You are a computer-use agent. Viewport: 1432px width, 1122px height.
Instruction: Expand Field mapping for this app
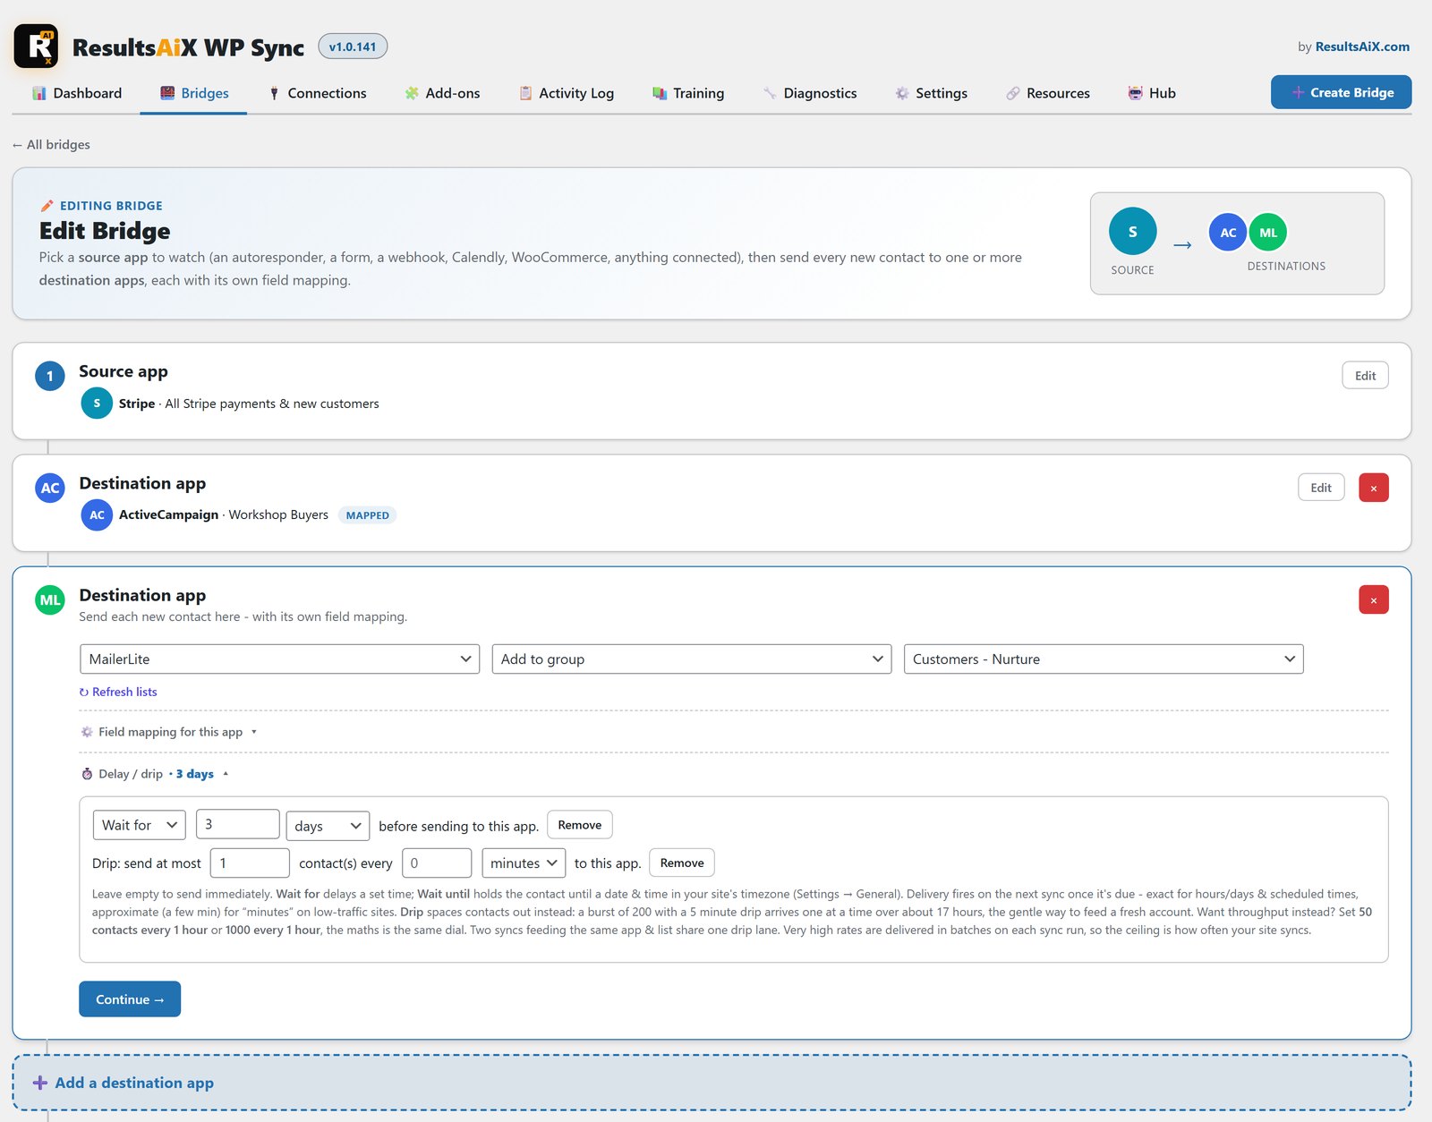168,732
